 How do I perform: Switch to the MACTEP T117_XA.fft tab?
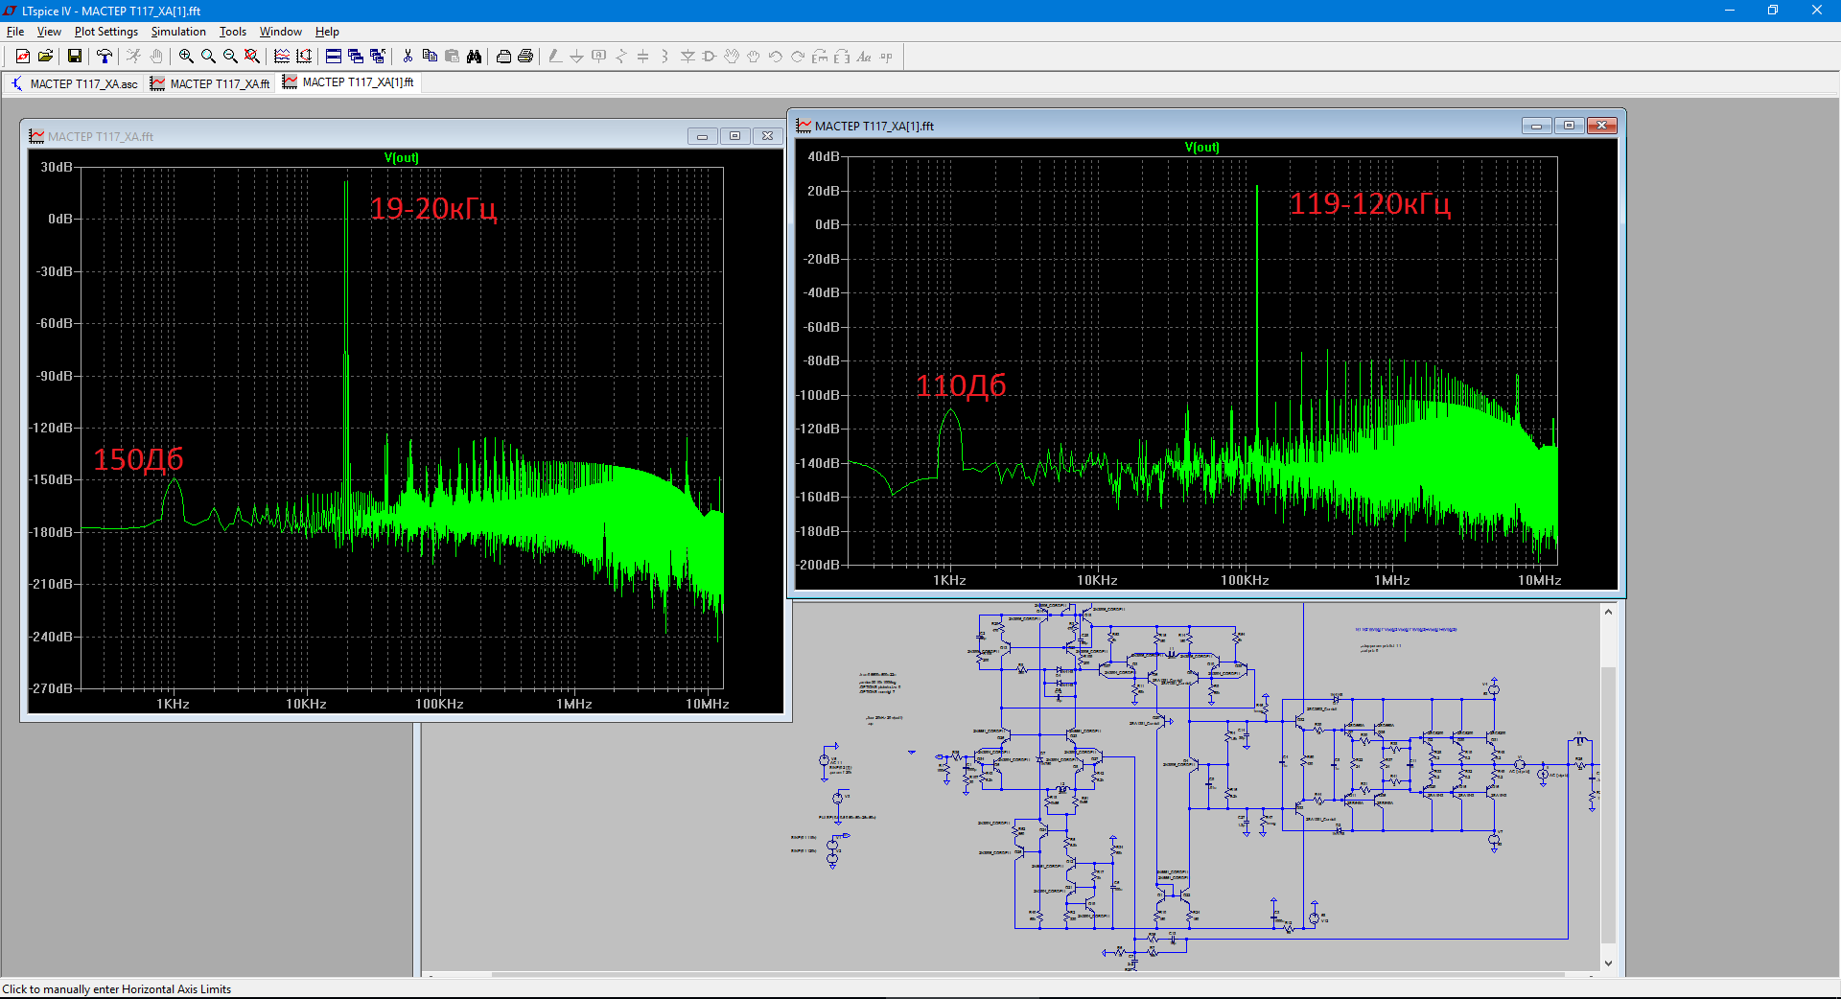[211, 83]
